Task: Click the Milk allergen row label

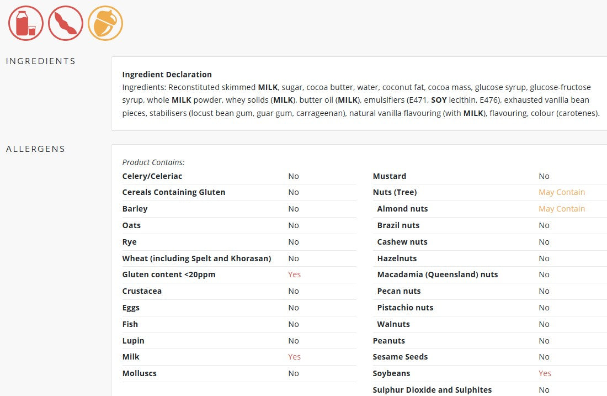Action: point(131,357)
